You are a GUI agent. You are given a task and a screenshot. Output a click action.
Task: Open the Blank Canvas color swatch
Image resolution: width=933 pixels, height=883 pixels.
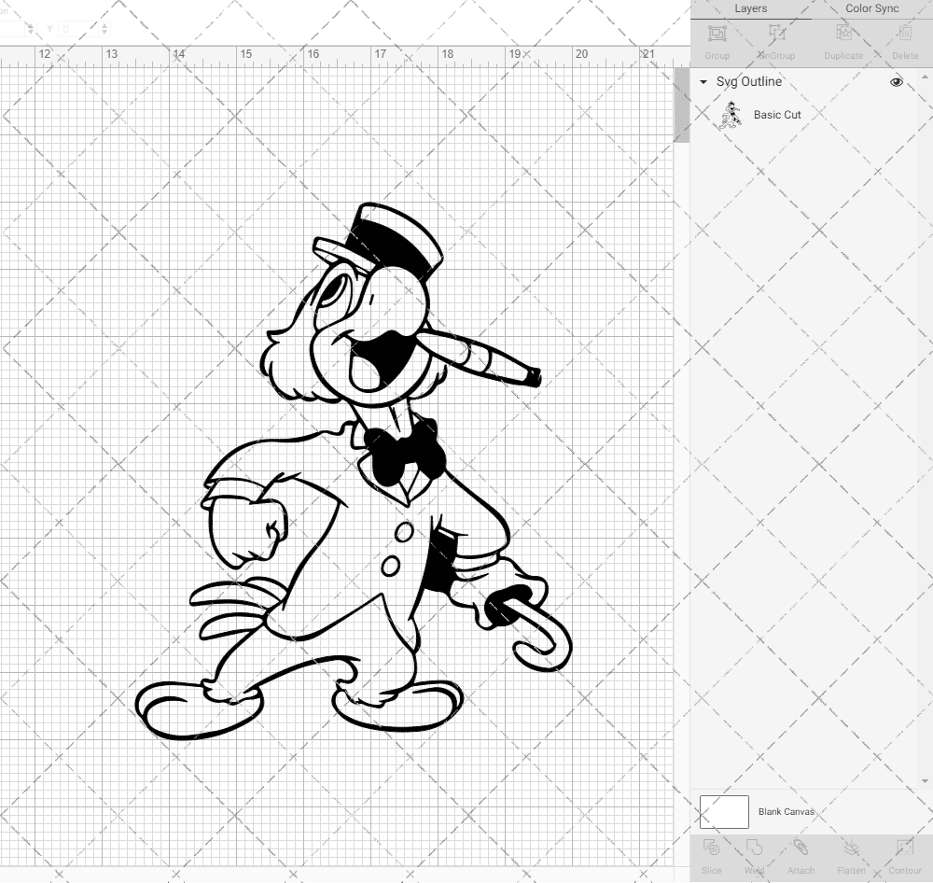[723, 811]
